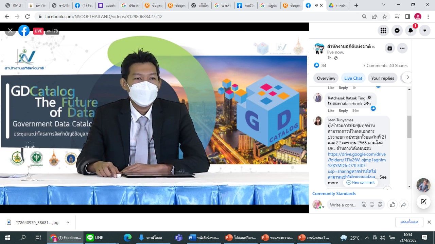Screen dimensions: 435x244
Task: Start a new message with the compose icon
Action: point(423,202)
